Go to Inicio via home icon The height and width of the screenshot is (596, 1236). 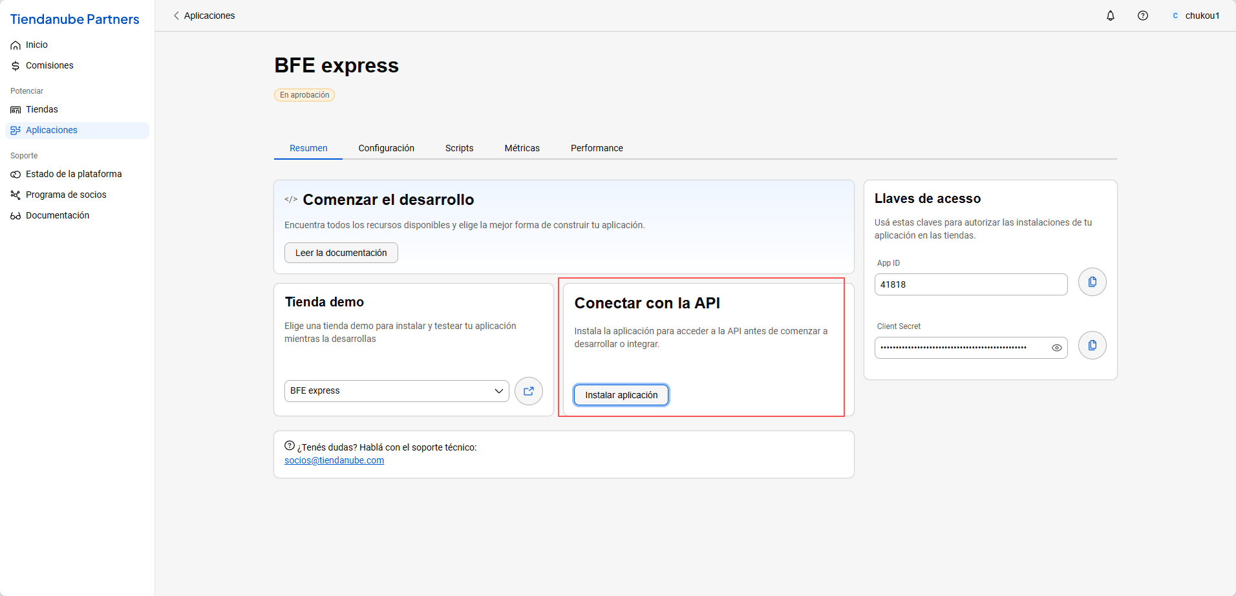16,45
